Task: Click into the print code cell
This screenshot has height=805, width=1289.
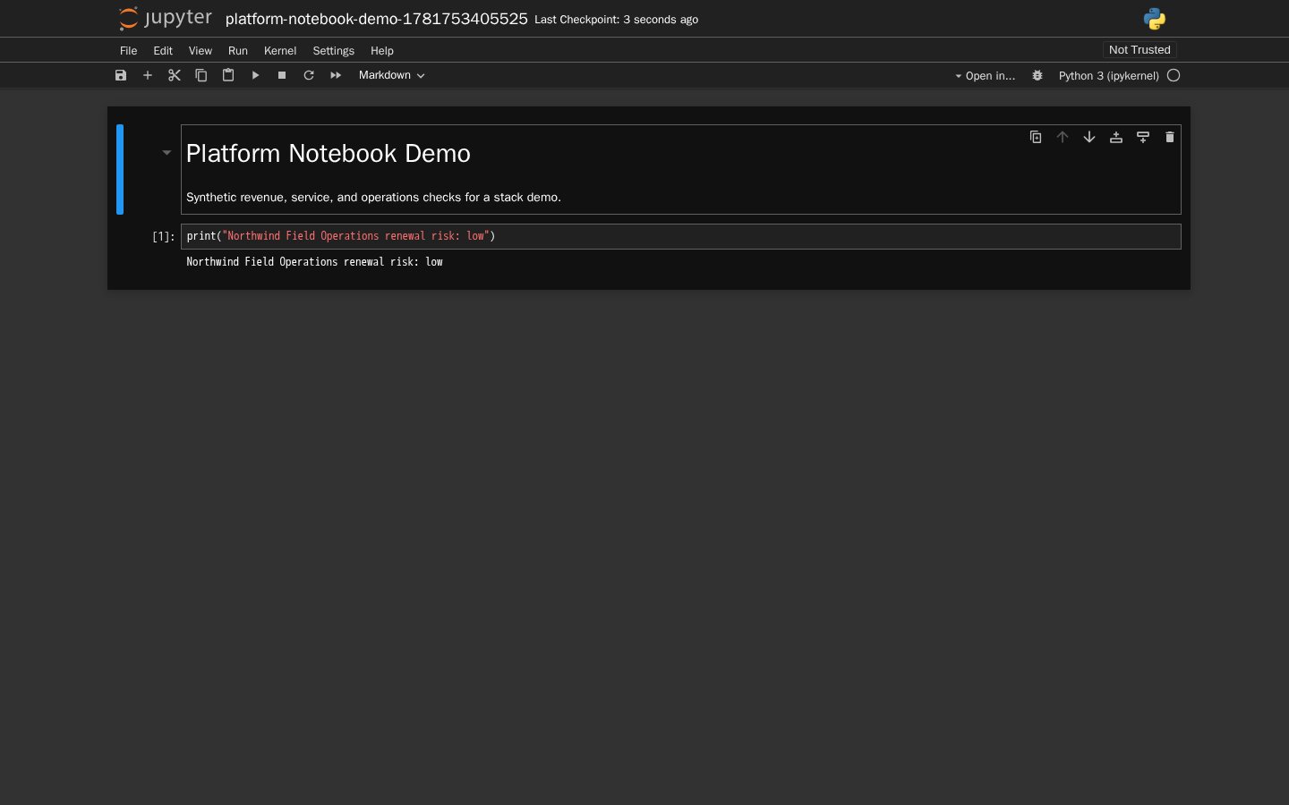Action: click(x=680, y=236)
